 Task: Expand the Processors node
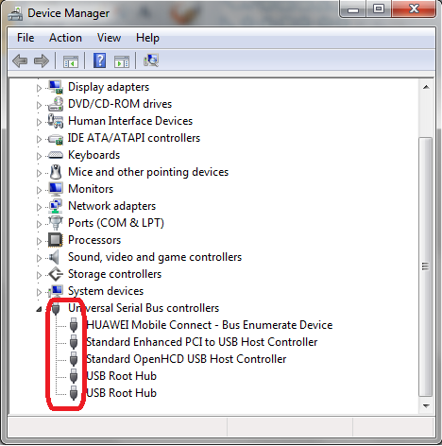tap(39, 241)
